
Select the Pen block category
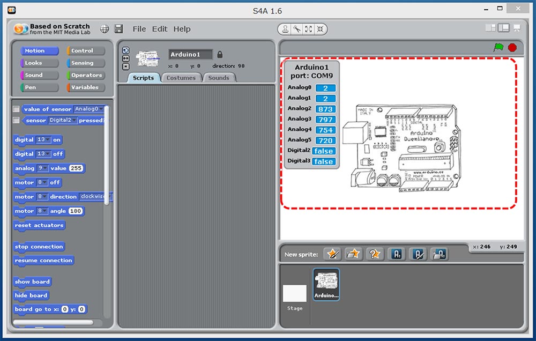(x=39, y=87)
